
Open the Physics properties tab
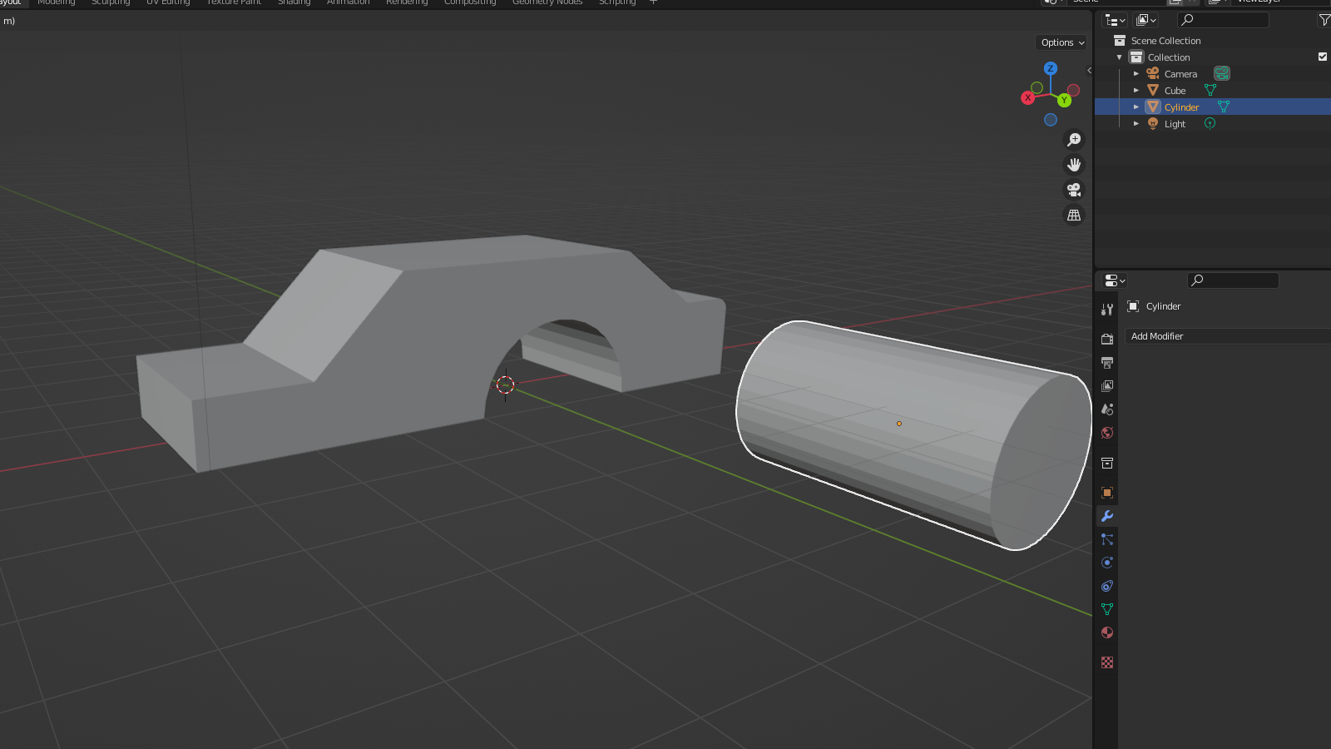(1107, 563)
